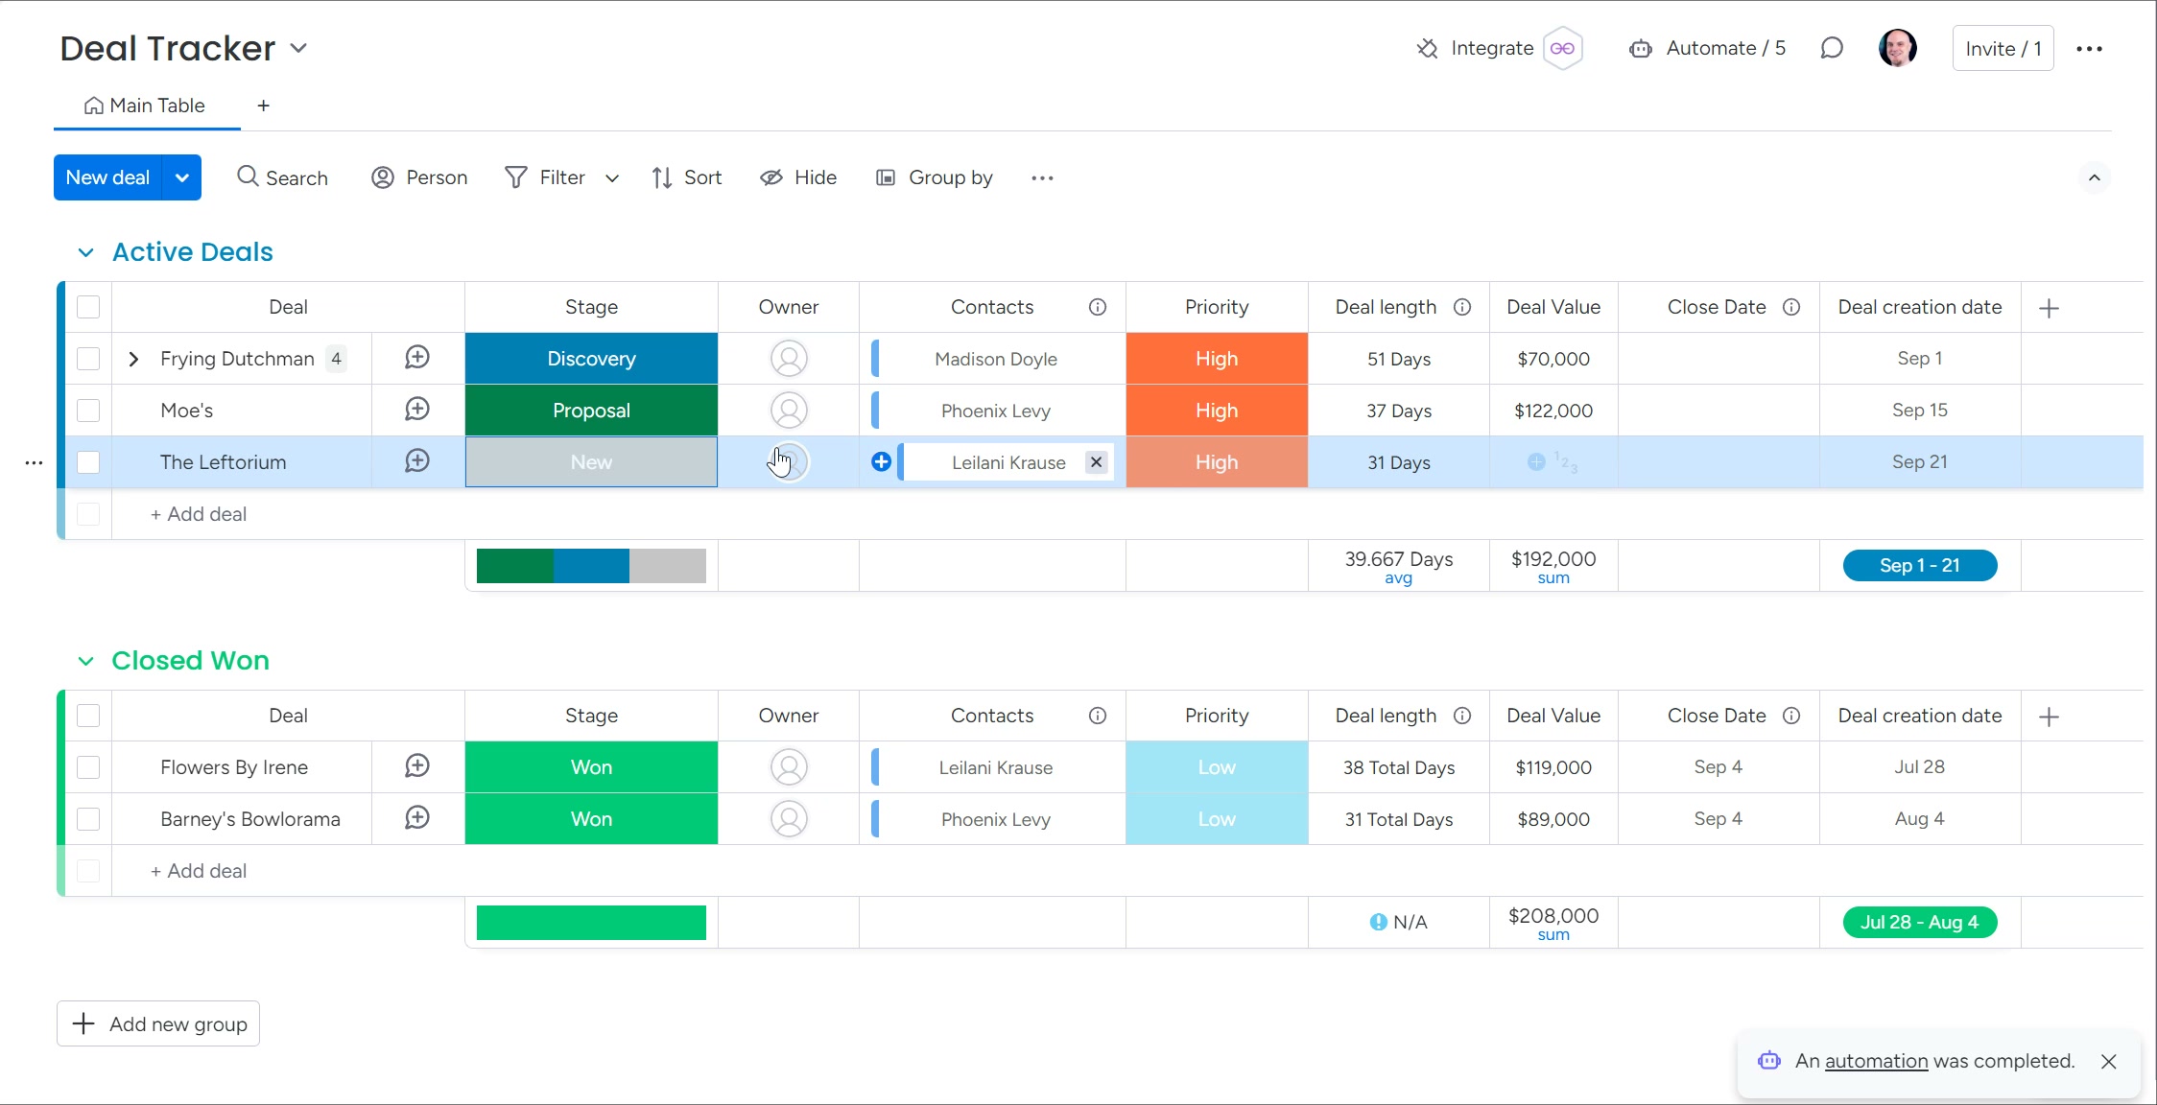
Task: Open the board options three-dot menu
Action: tap(2090, 48)
